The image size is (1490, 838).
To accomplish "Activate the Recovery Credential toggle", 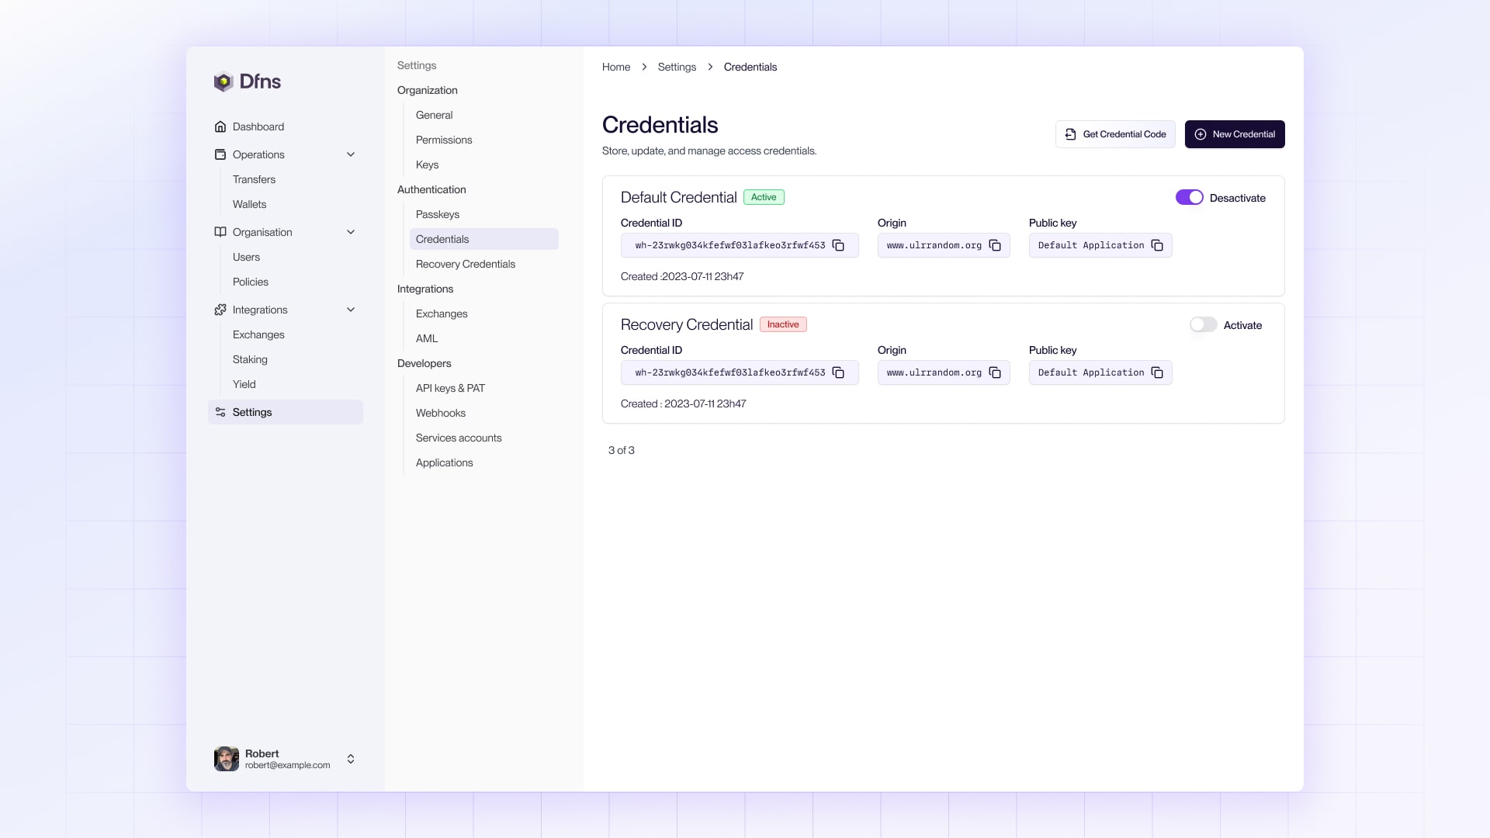I will click(x=1203, y=325).
